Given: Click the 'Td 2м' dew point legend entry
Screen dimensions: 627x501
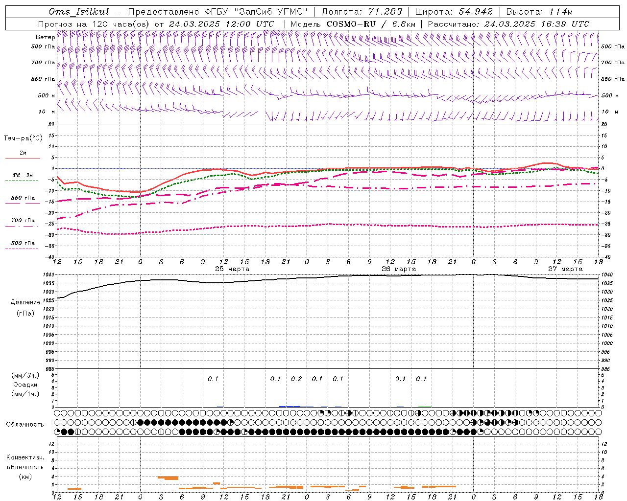Looking at the screenshot, I should (x=23, y=175).
